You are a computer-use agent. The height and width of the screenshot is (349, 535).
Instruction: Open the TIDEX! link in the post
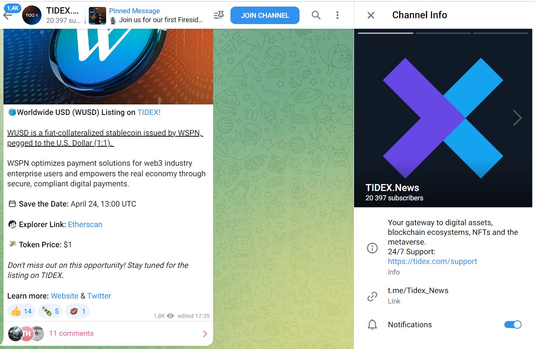pos(149,112)
